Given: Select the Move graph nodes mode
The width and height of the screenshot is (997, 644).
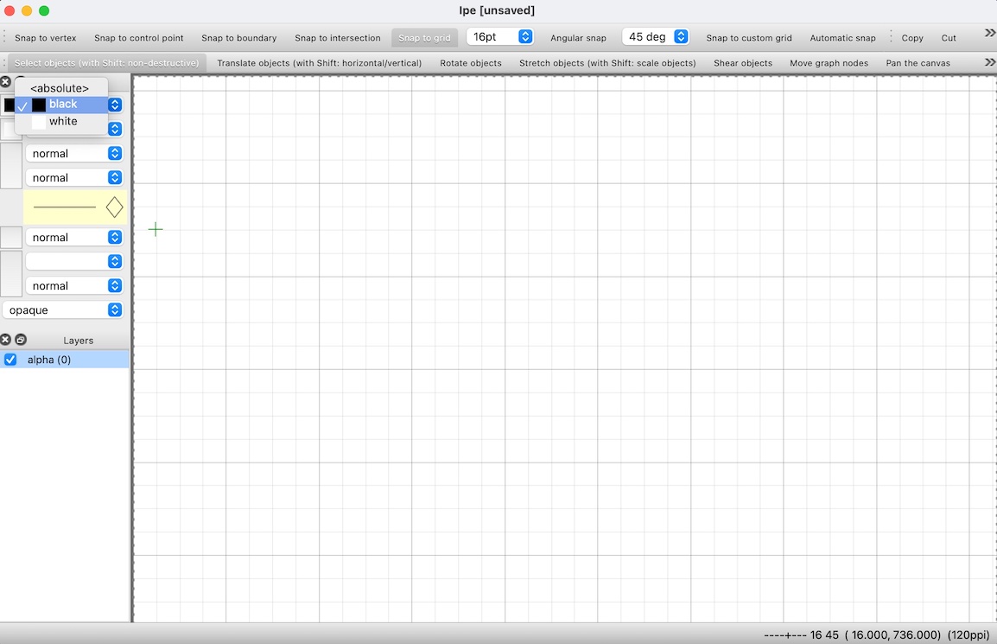Looking at the screenshot, I should [829, 63].
